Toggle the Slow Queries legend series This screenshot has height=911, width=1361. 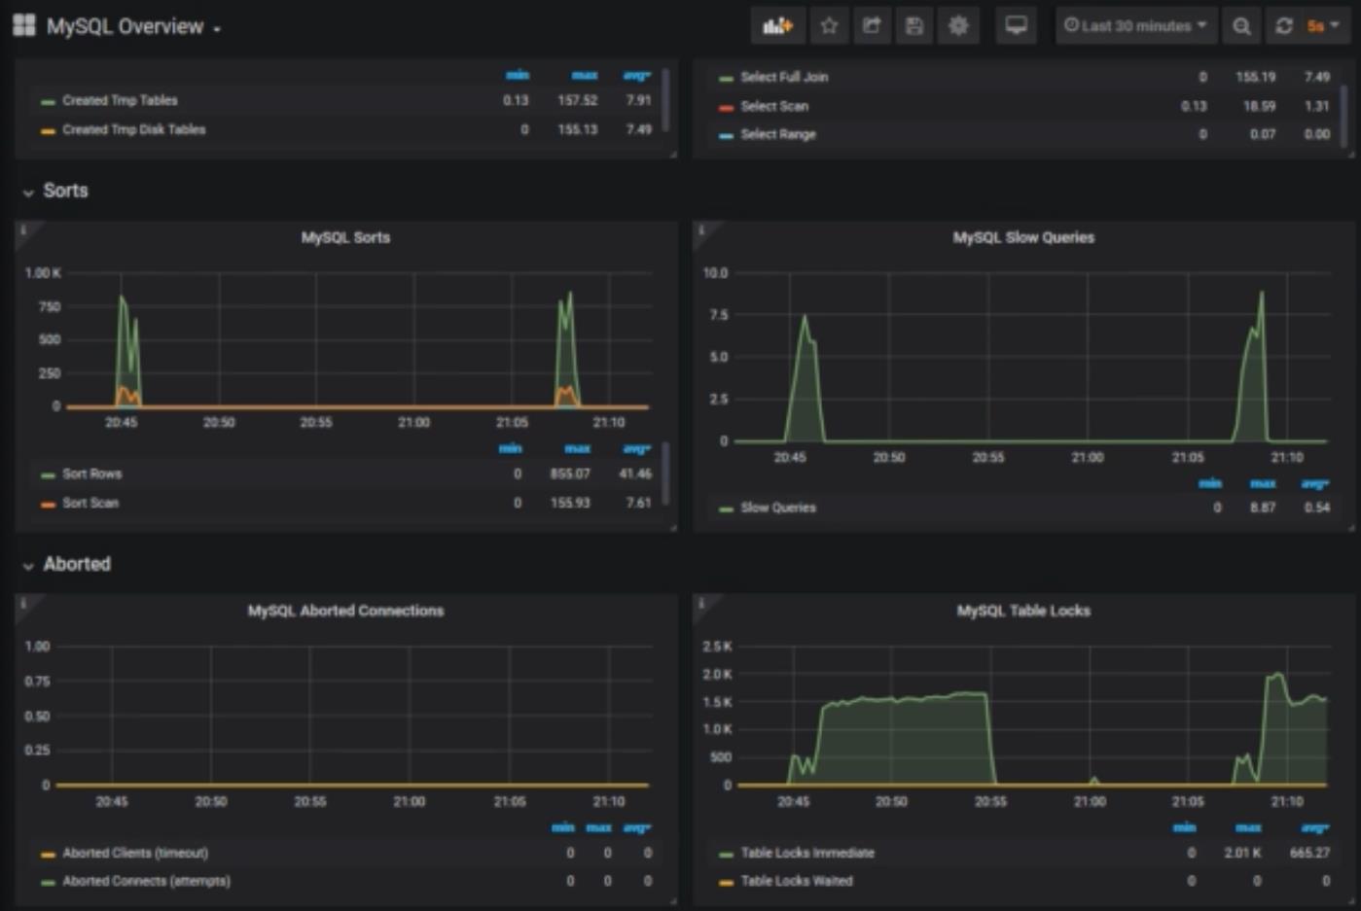point(778,508)
